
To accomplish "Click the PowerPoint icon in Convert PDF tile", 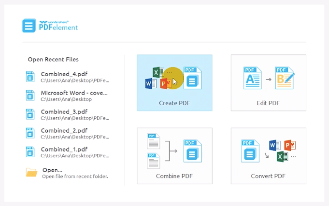I will click(x=290, y=145).
